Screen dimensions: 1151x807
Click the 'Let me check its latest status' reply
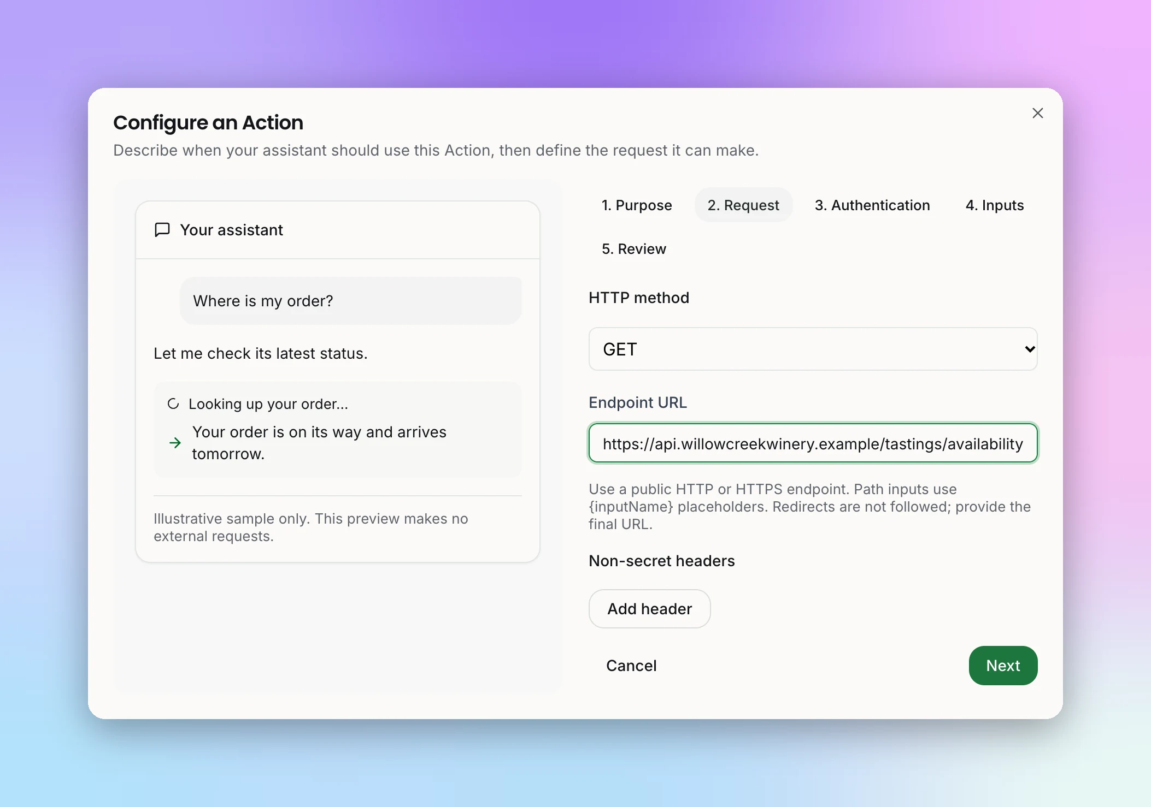pyautogui.click(x=260, y=353)
